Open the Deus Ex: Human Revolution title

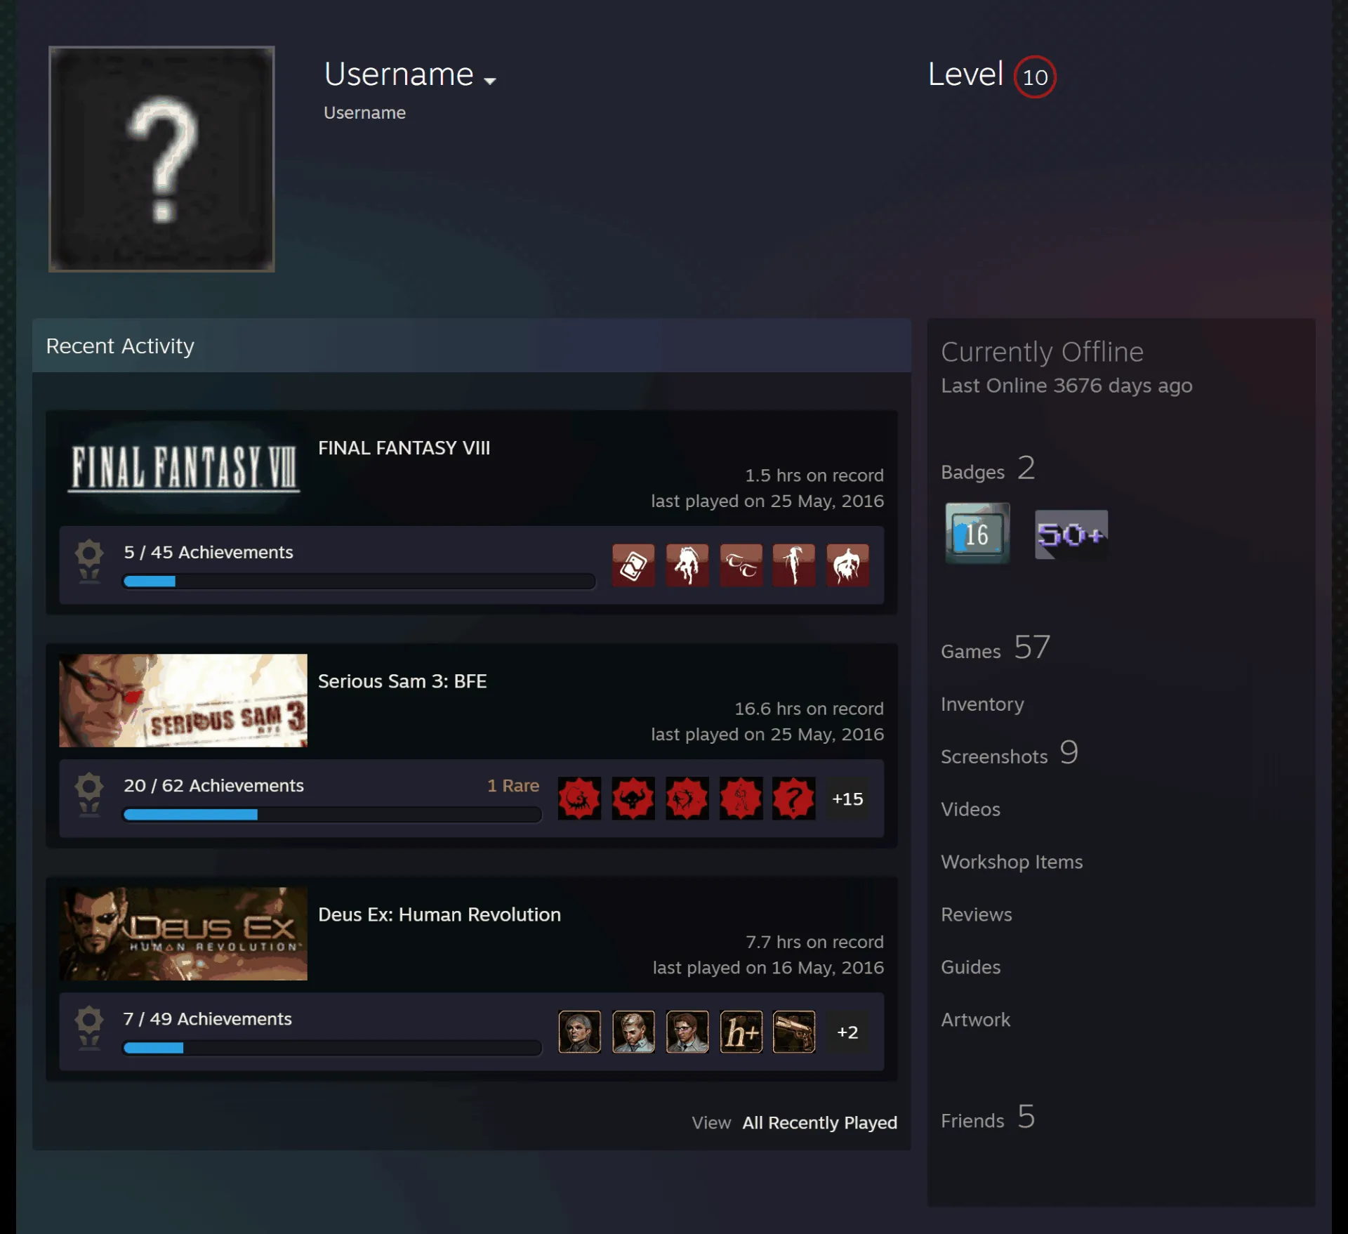pos(440,914)
